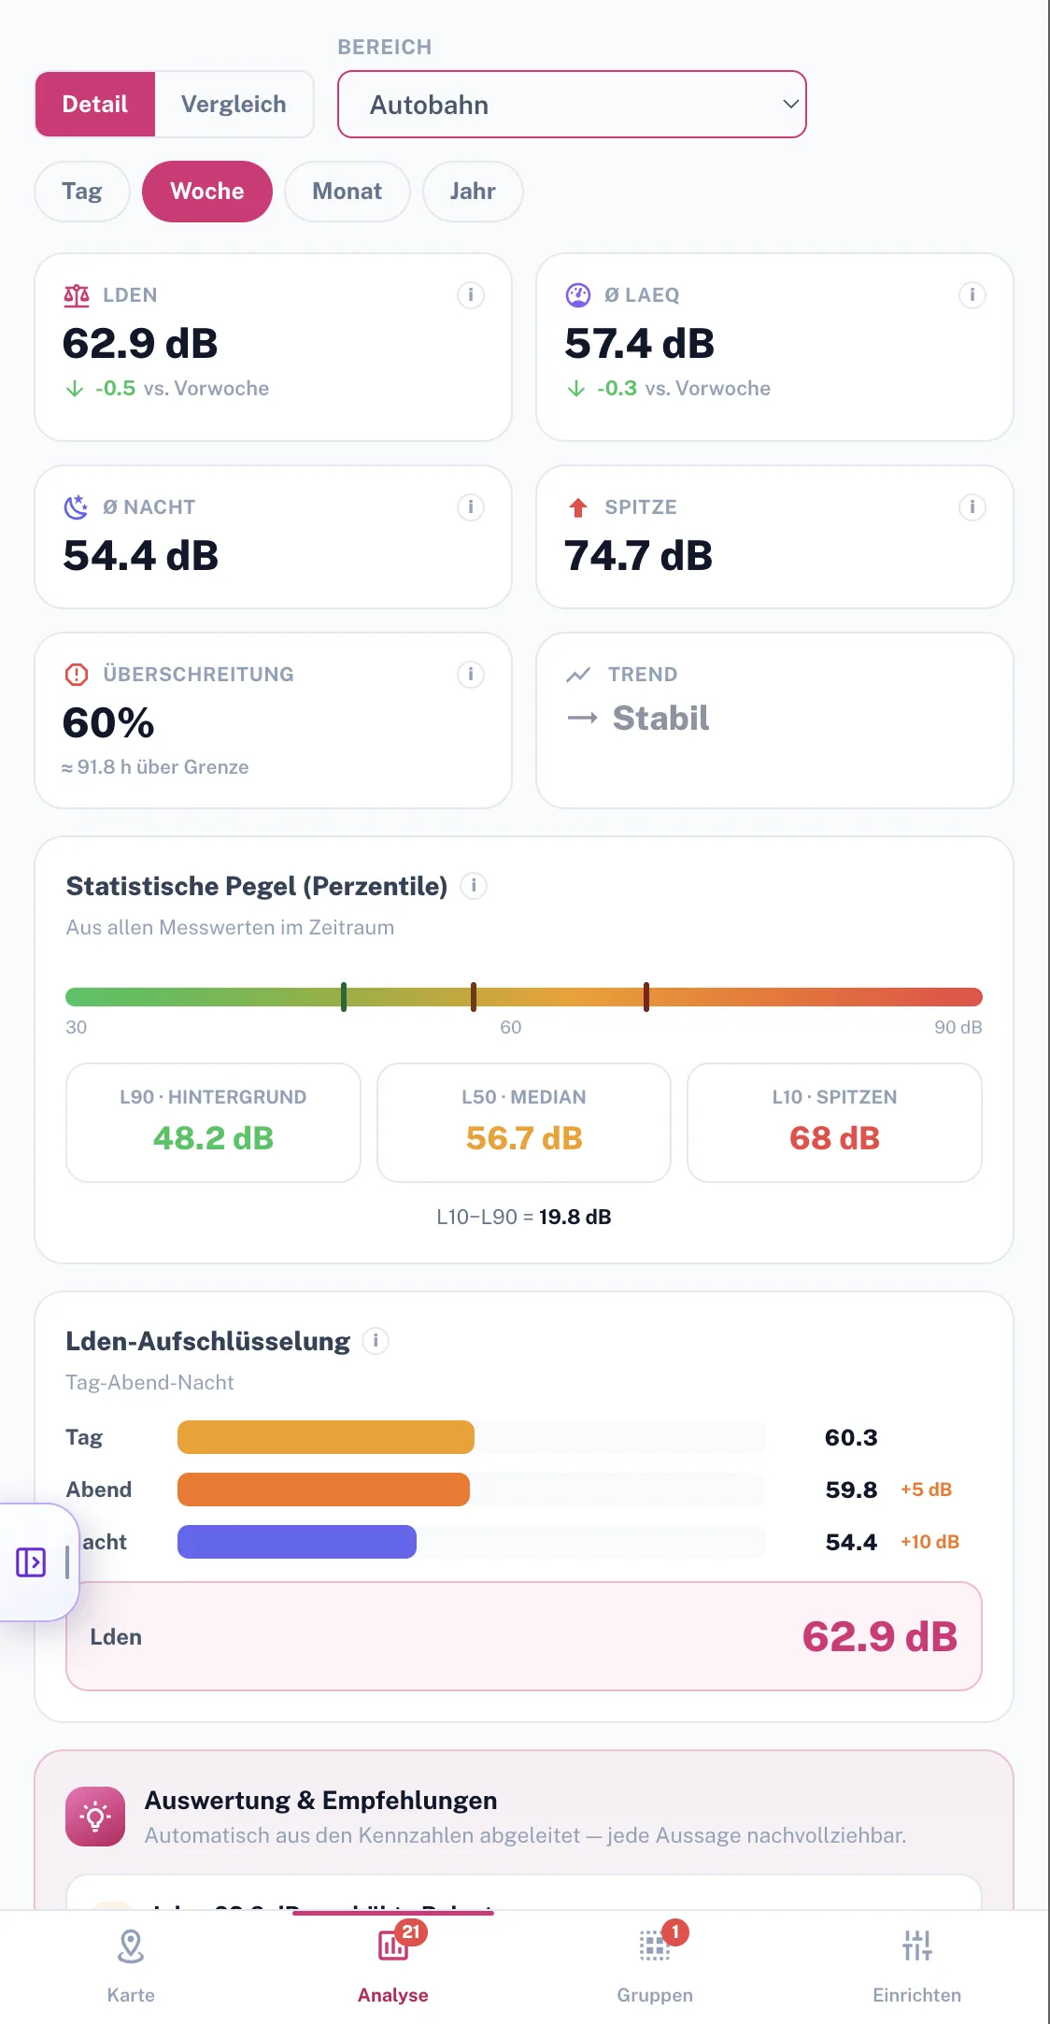Click the '+5 dB' Abend penalty label
The height and width of the screenshot is (2024, 1050).
pos(926,1489)
